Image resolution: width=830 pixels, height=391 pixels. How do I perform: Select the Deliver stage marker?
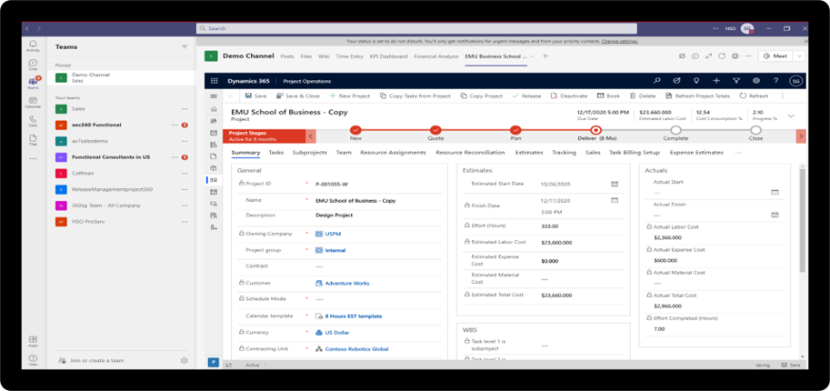pos(595,130)
